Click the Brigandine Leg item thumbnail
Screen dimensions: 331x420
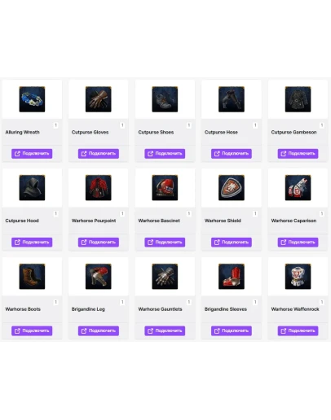(99, 277)
